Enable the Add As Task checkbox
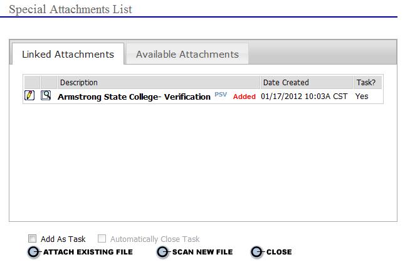410x267 pixels. click(x=32, y=239)
